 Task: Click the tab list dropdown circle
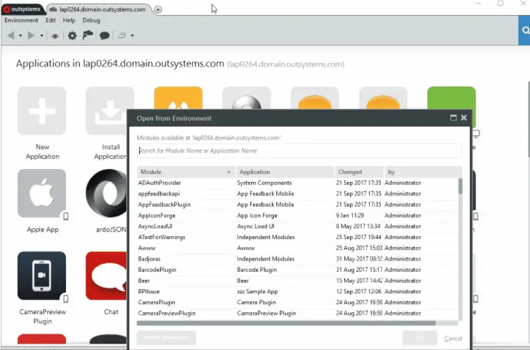pos(158,10)
